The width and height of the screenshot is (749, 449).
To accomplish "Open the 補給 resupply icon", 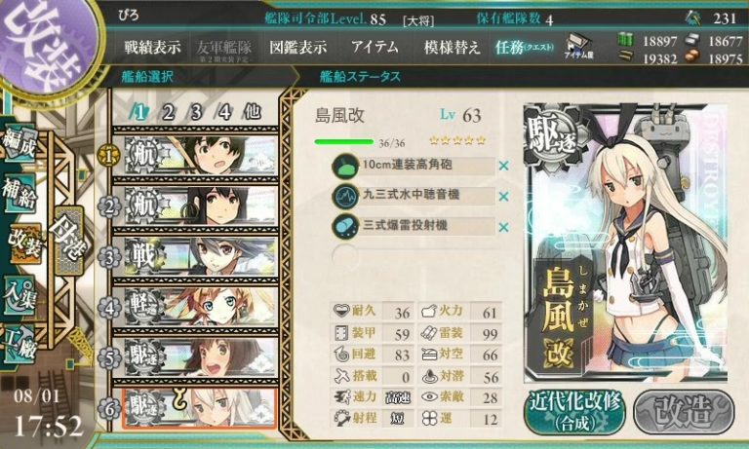I will [x=20, y=193].
